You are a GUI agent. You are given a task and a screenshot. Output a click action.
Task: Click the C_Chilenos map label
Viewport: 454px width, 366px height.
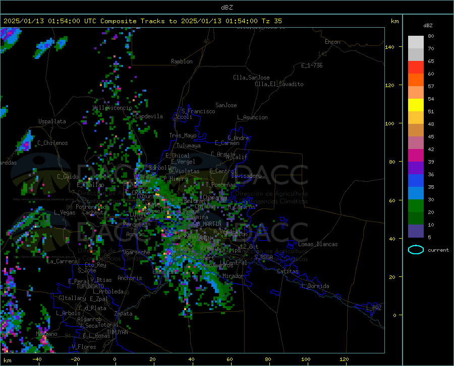[52, 143]
